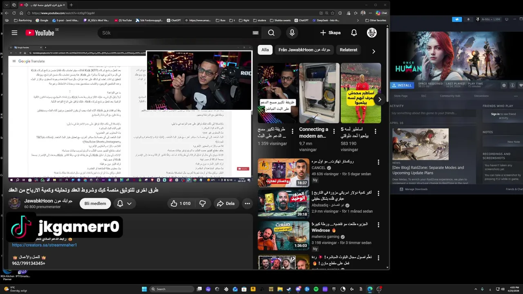Screen dimensions: 523x294
Task: Open the YouTube account avatar menu
Action: (372, 33)
